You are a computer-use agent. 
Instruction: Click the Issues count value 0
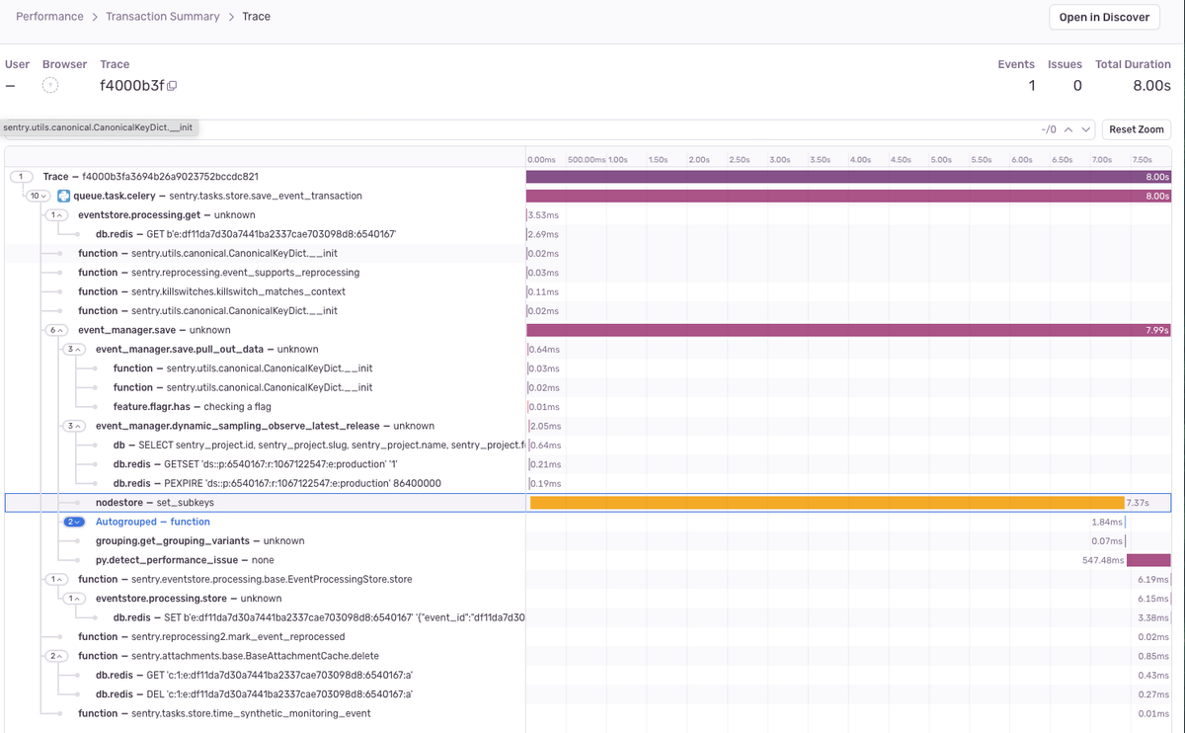pyautogui.click(x=1077, y=86)
